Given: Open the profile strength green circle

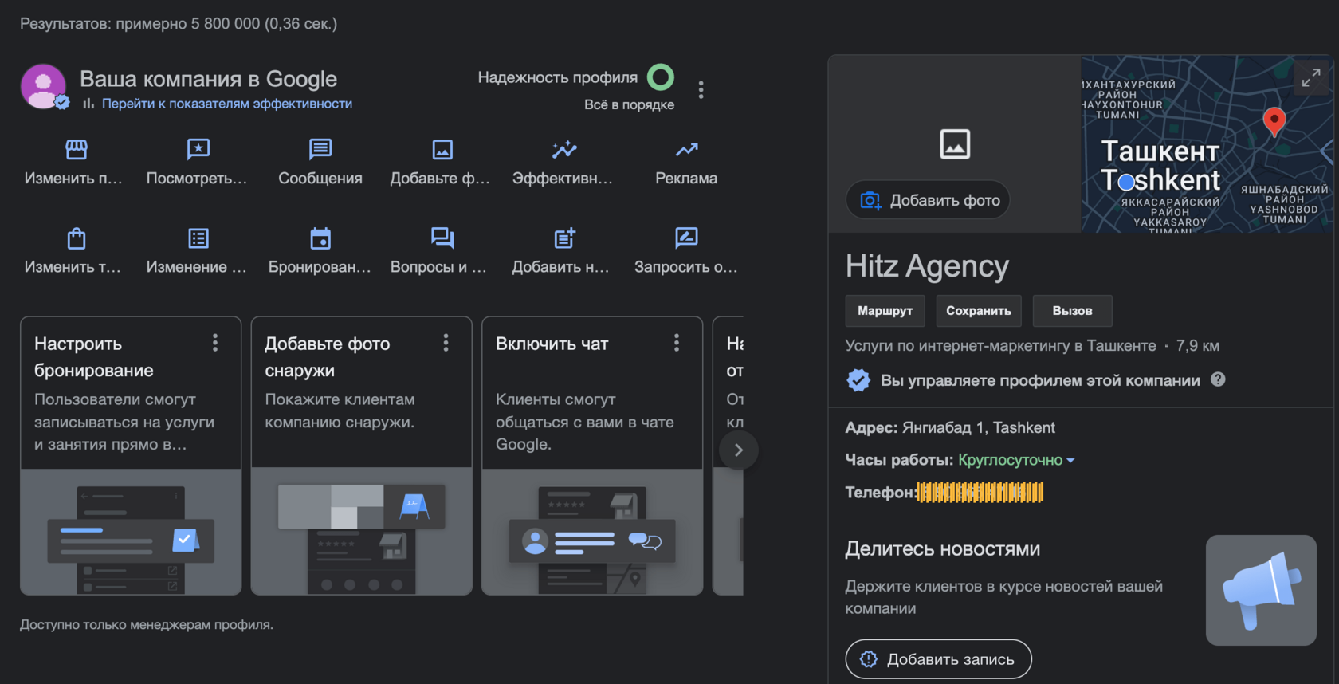Looking at the screenshot, I should click(661, 77).
